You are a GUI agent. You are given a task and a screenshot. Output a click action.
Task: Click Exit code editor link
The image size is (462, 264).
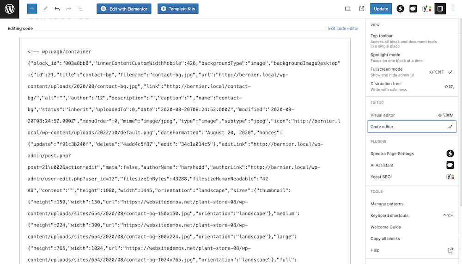tap(343, 28)
